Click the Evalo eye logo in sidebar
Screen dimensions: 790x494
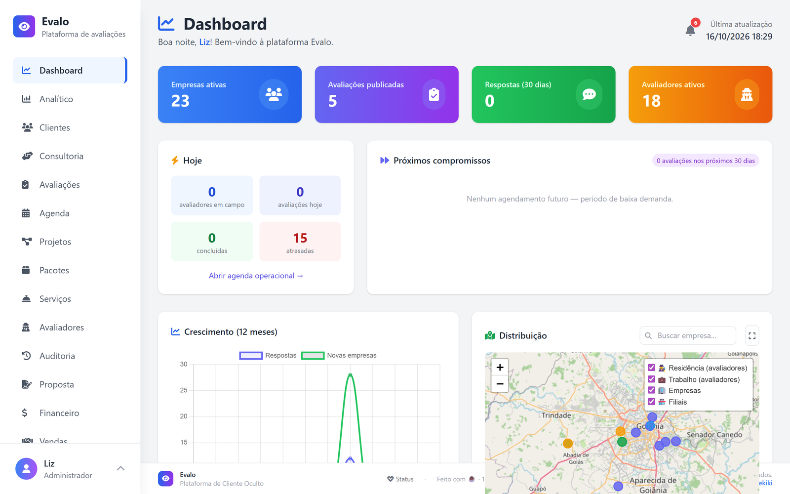coord(24,27)
